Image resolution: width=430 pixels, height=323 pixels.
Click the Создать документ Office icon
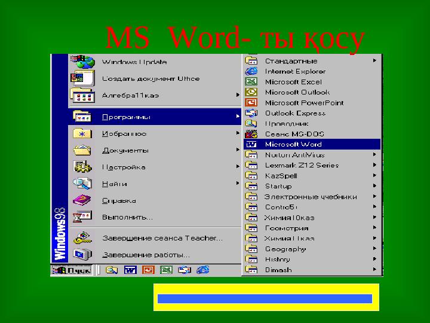(x=82, y=78)
